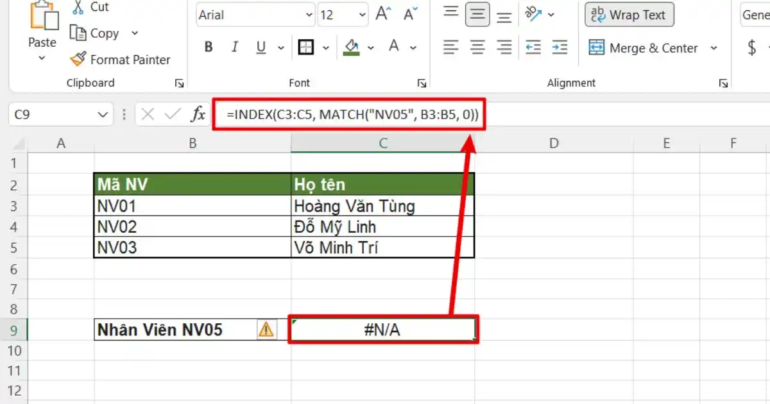
Task: Select the #N/A result cell
Action: click(x=383, y=330)
